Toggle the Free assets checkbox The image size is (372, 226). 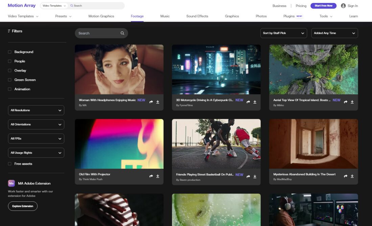tap(10, 164)
